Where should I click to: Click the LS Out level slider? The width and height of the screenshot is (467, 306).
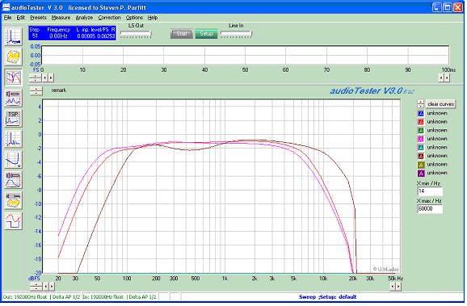click(x=136, y=34)
